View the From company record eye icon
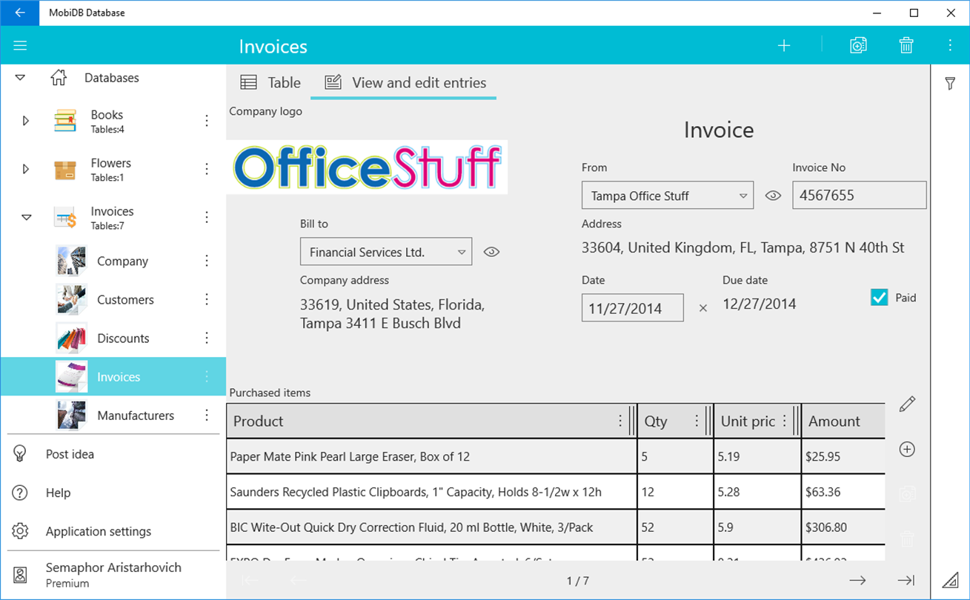 (x=773, y=196)
